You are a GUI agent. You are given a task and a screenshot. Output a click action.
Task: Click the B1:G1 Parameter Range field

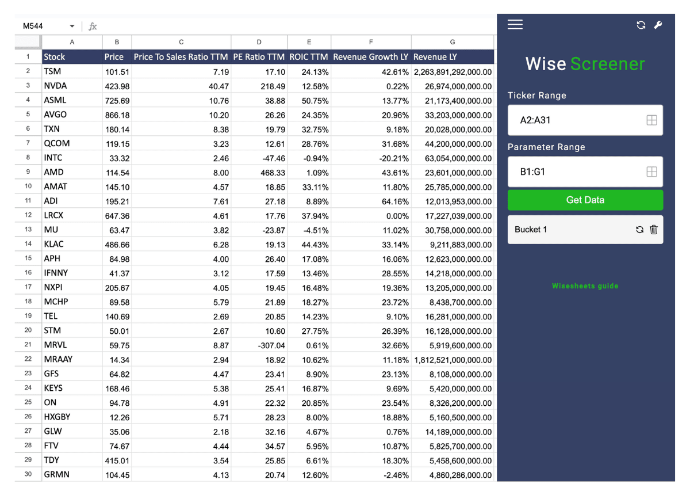(575, 171)
